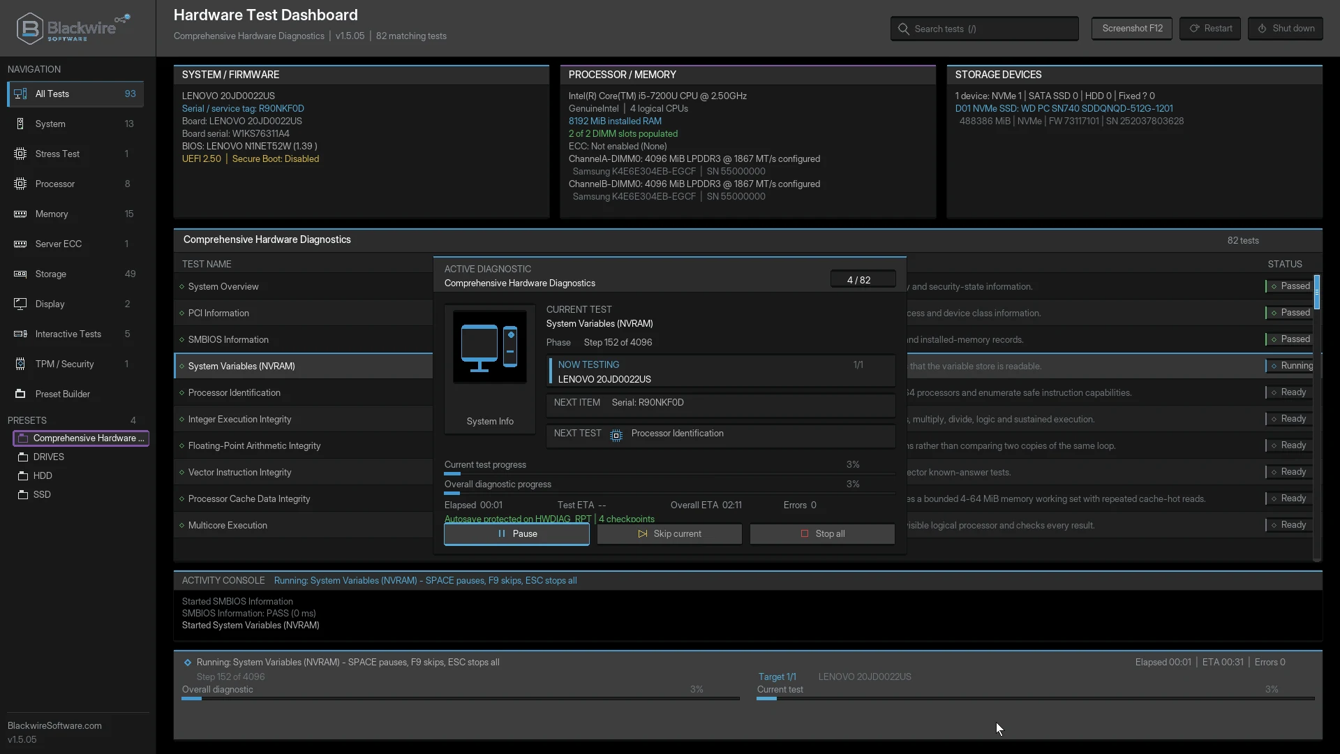Click the Storage drive icon
Image resolution: width=1340 pixels, height=754 pixels.
[20, 274]
